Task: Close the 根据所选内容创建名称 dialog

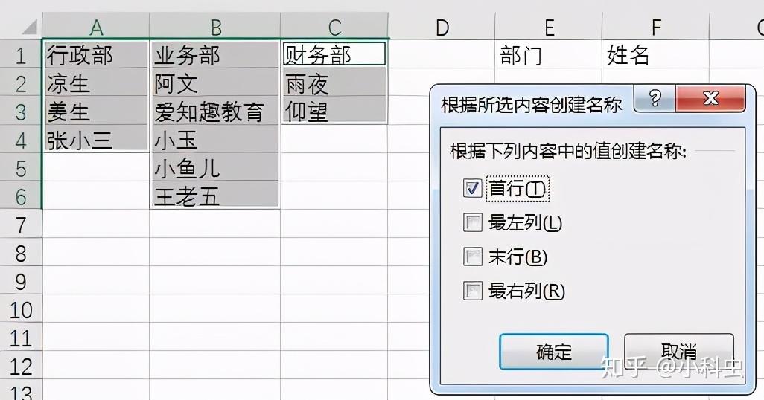Action: click(711, 99)
